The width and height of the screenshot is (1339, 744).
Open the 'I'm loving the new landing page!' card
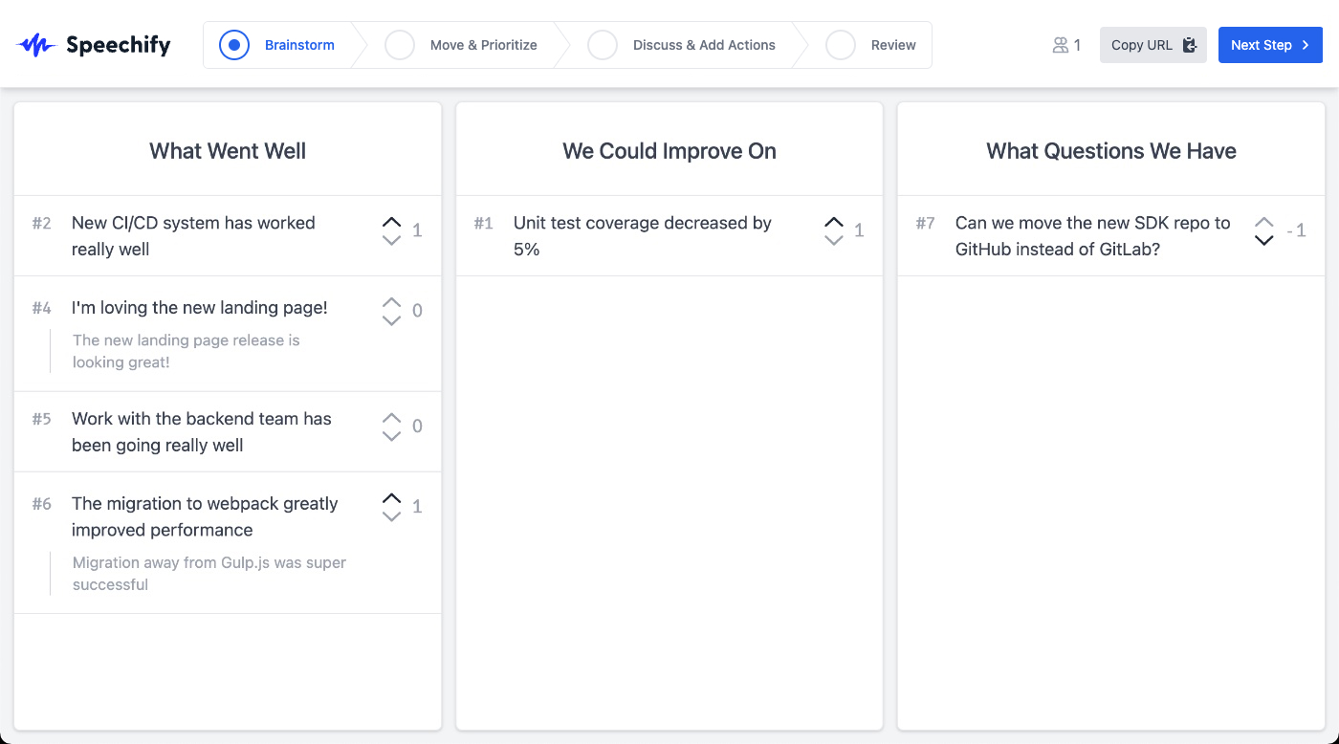click(x=199, y=308)
